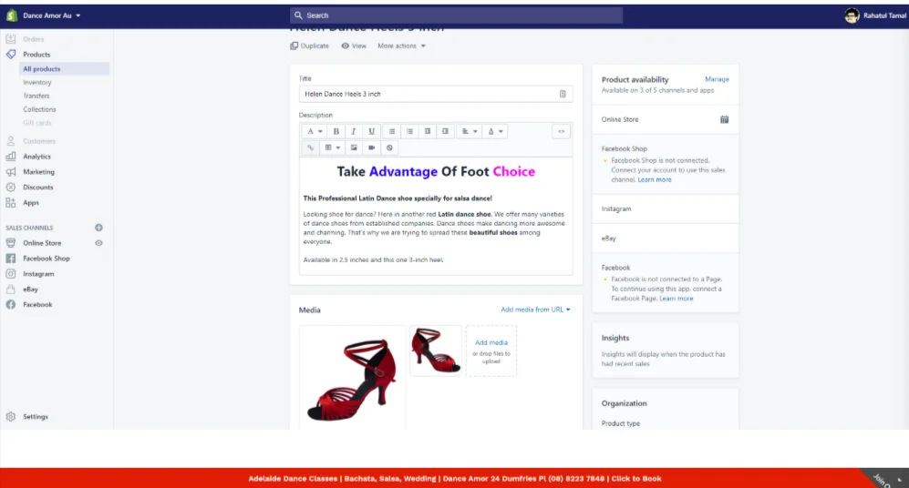Show HTML code view of description

point(561,131)
